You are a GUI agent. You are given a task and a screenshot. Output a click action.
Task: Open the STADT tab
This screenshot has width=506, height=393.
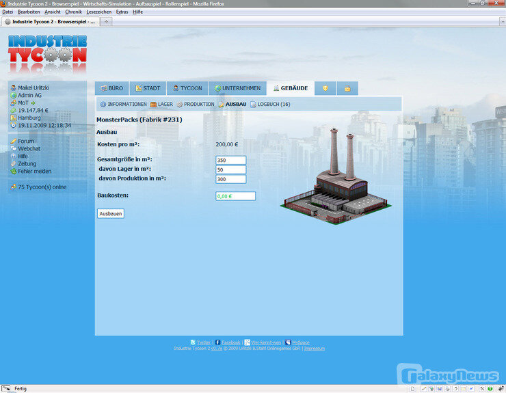[x=148, y=88]
